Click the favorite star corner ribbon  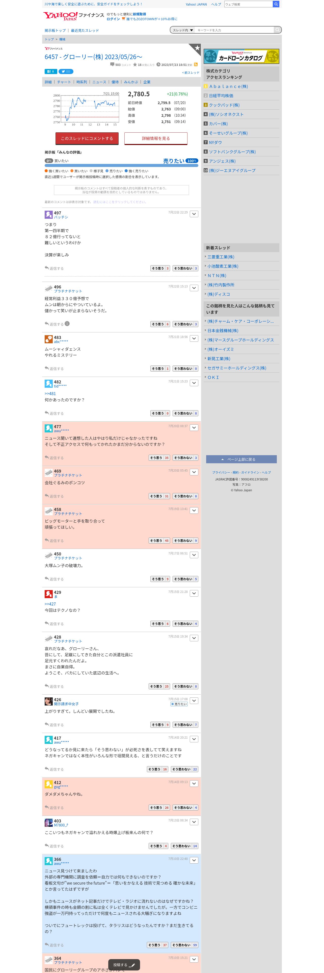tap(196, 49)
